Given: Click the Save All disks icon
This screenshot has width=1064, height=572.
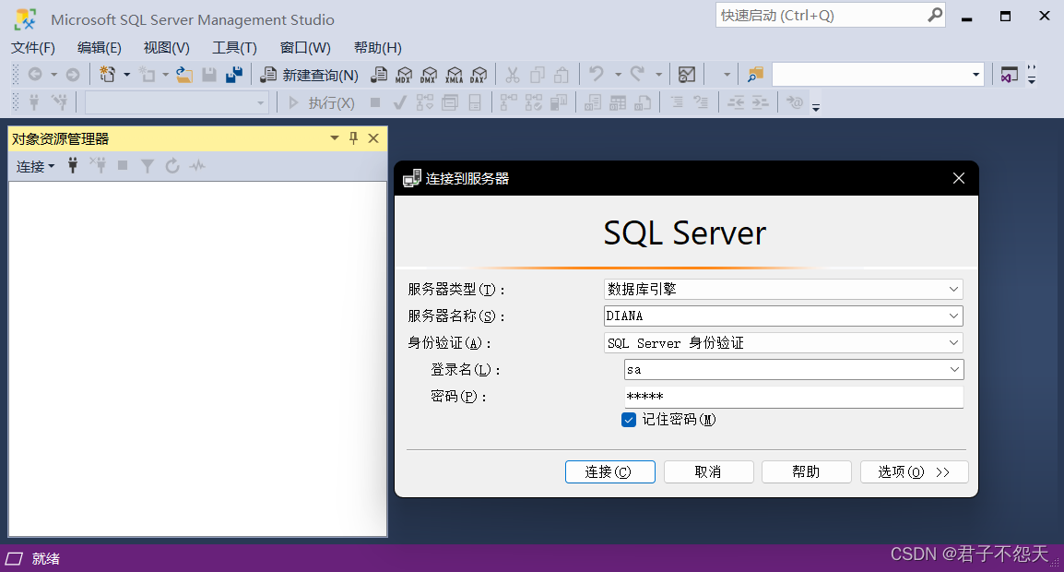Looking at the screenshot, I should (x=234, y=74).
